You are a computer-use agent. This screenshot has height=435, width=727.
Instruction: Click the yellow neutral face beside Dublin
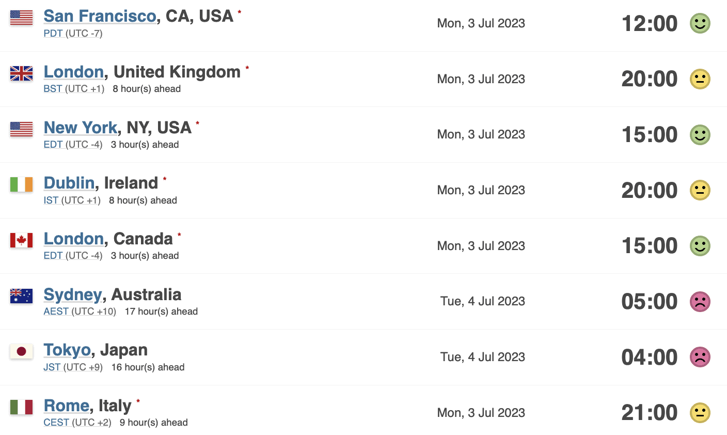coord(700,190)
